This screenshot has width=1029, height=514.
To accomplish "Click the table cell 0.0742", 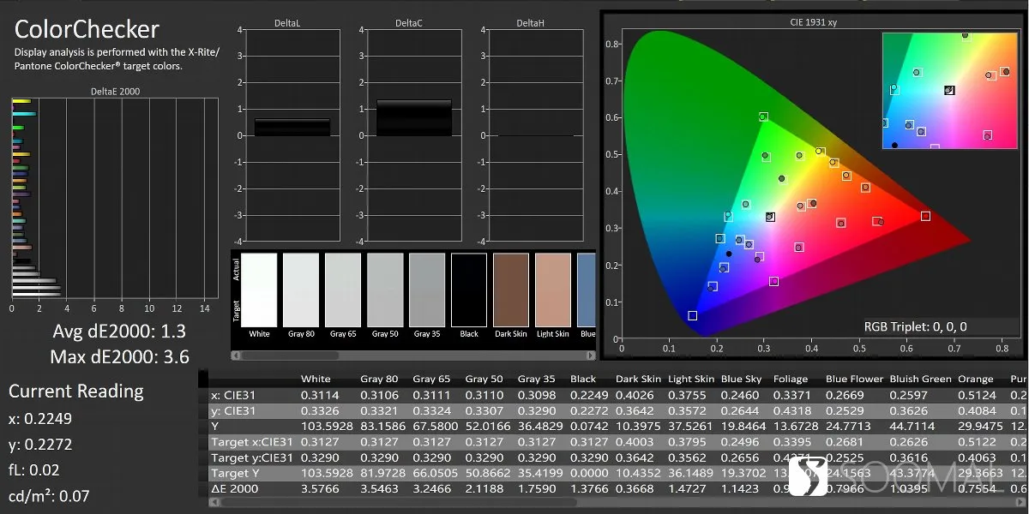I will 588,426.
